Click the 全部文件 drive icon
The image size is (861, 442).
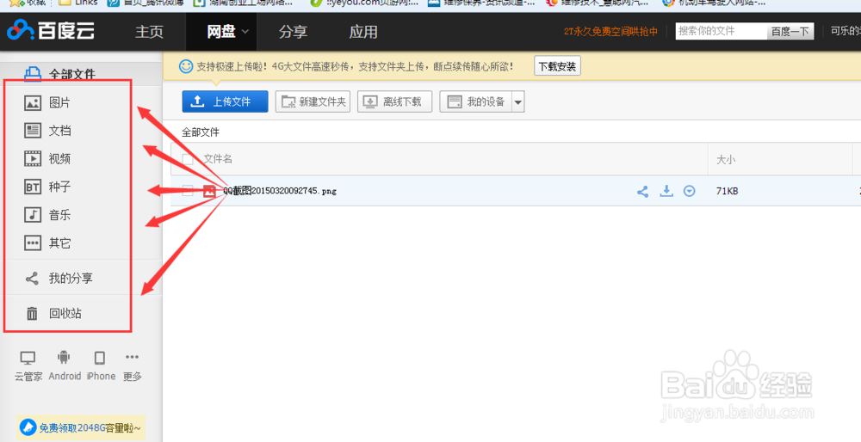point(33,74)
